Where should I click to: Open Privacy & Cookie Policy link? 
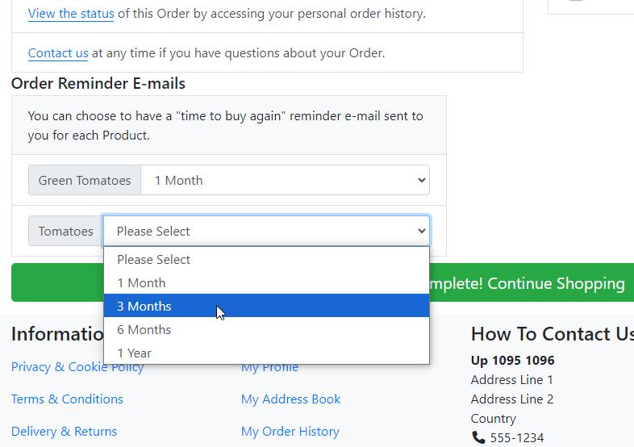[x=77, y=367]
